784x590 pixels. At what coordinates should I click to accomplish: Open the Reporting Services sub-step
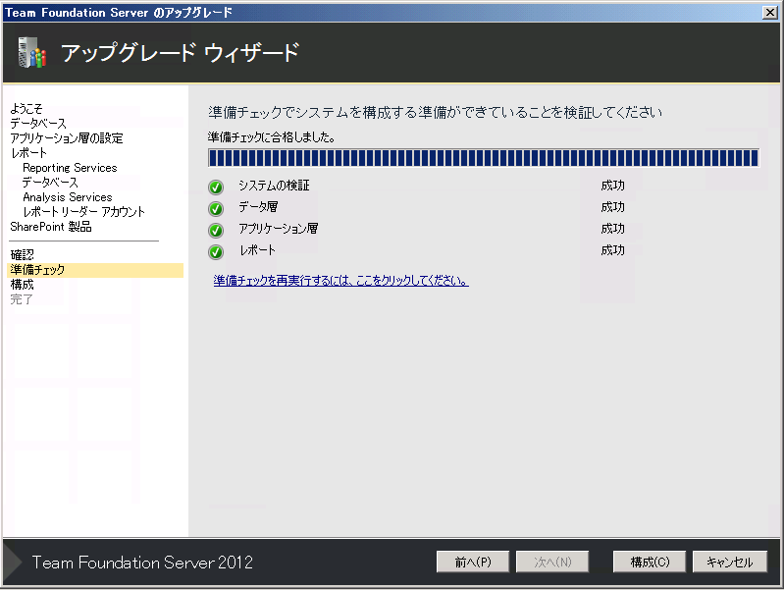point(70,168)
